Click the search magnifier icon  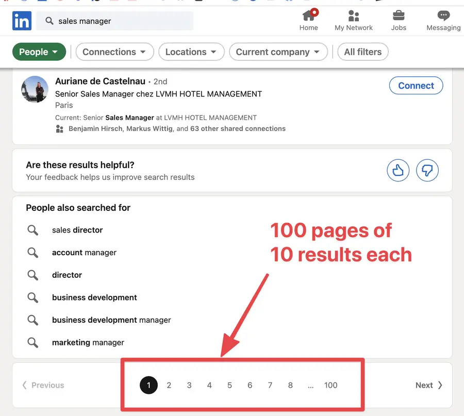(x=48, y=21)
